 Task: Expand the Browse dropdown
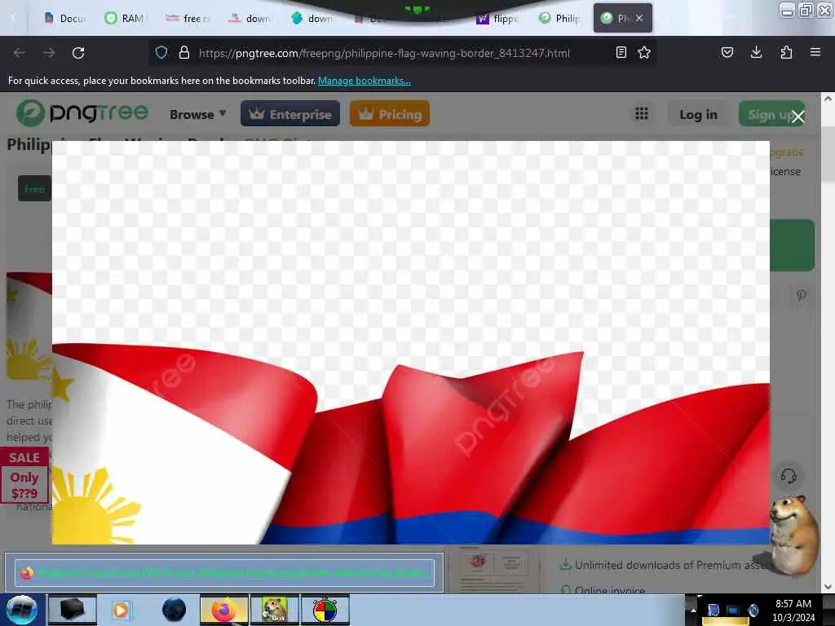coord(198,114)
